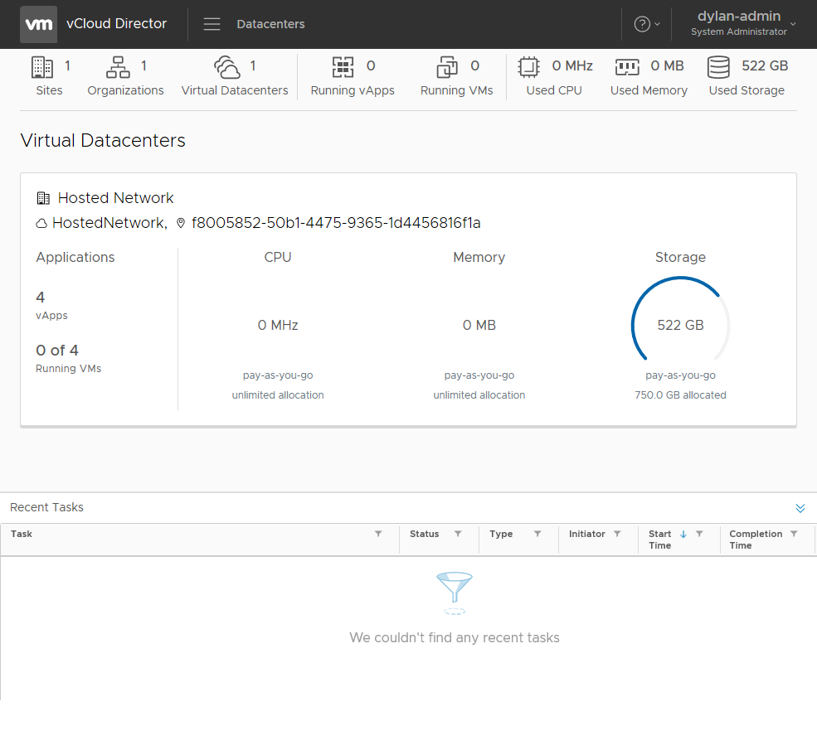Open the hamburger navigation menu
The width and height of the screenshot is (817, 755).
click(212, 24)
